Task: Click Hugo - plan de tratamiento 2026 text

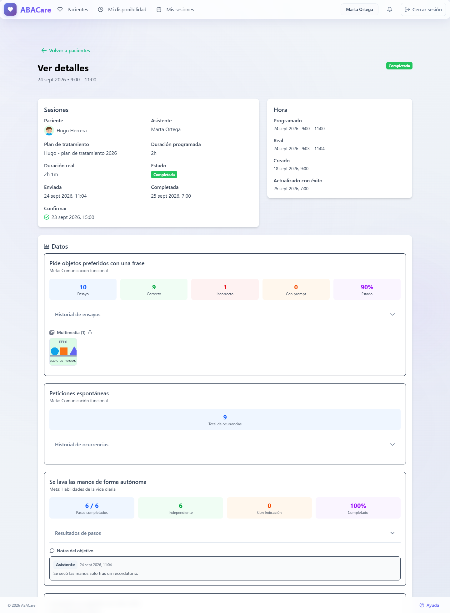Action: [80, 153]
